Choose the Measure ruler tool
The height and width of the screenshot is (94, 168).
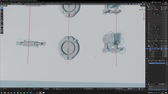pyautogui.click(x=2, y=25)
